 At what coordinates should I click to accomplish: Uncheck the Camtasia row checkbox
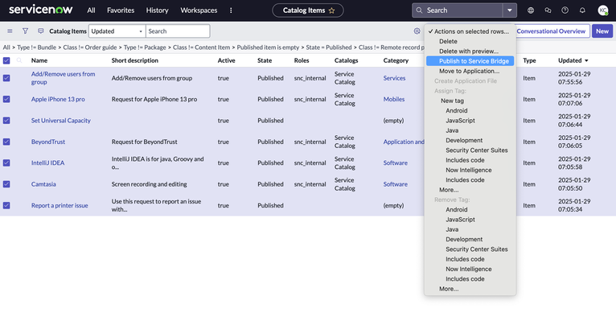coord(6,184)
